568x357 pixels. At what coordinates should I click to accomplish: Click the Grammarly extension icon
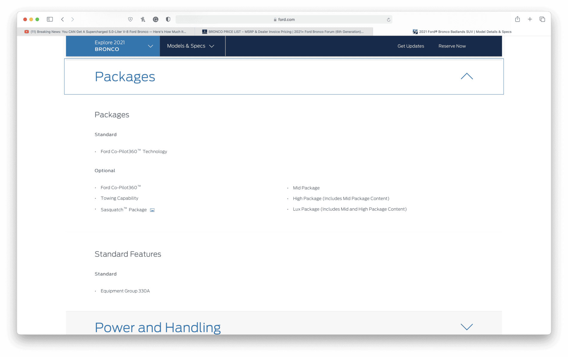(155, 19)
